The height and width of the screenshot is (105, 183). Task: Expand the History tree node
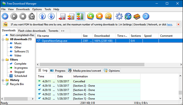point(3,80)
